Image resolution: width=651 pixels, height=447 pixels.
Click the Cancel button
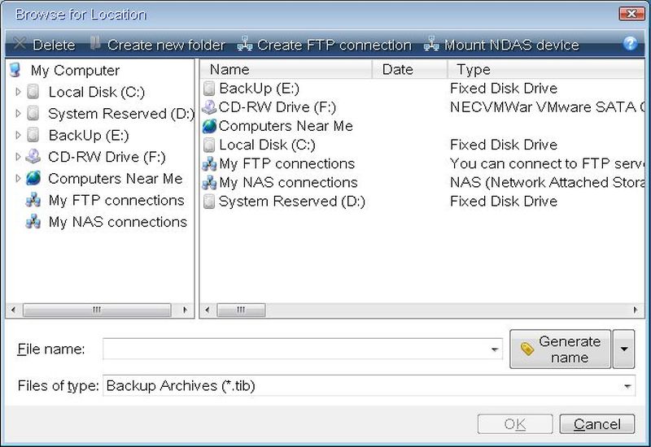click(596, 424)
